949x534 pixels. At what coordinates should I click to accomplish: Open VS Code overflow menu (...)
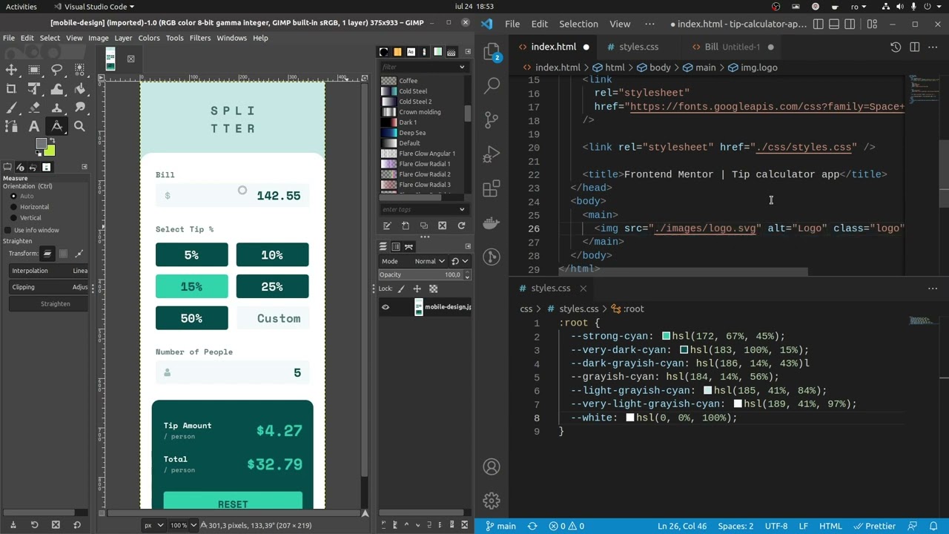(649, 24)
